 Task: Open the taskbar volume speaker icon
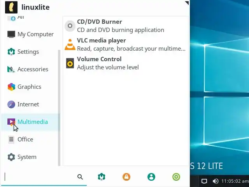(x=215, y=181)
